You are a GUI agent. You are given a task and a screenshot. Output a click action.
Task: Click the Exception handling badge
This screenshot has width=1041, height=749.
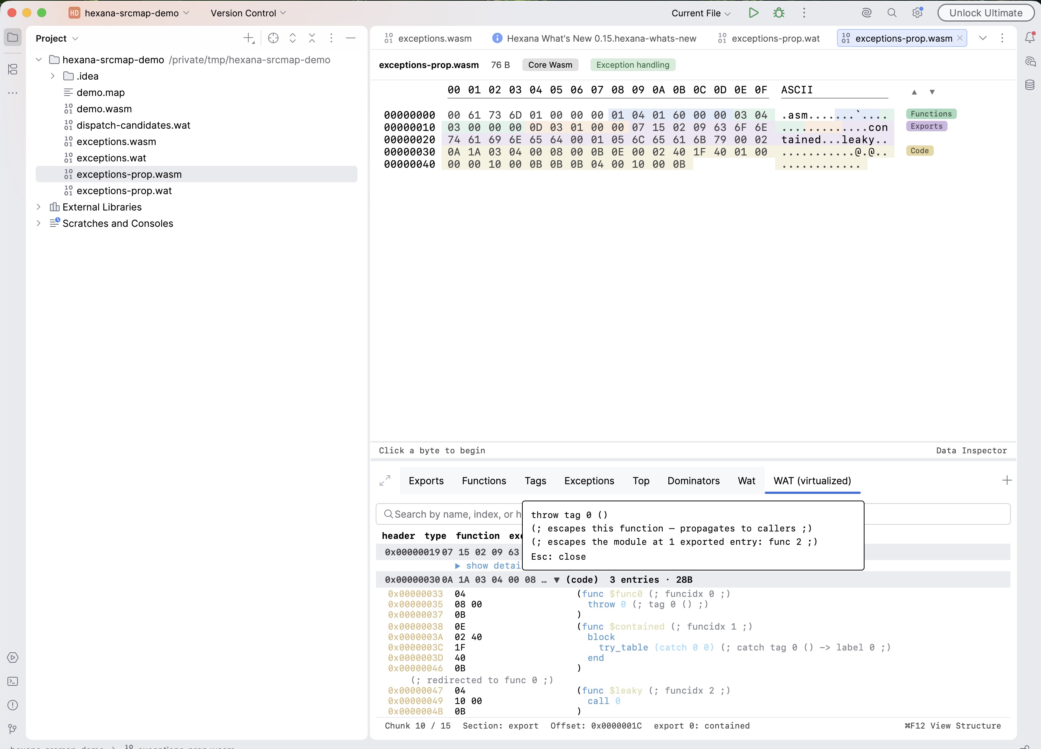coord(633,65)
